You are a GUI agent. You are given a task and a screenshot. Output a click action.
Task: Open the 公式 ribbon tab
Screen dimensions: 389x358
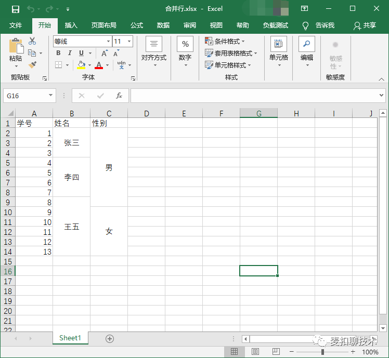tap(137, 25)
